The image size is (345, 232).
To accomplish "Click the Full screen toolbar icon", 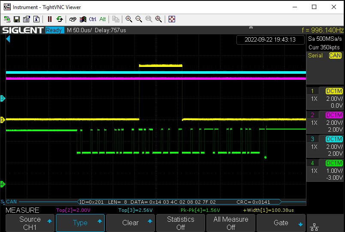I will coord(172,19).
